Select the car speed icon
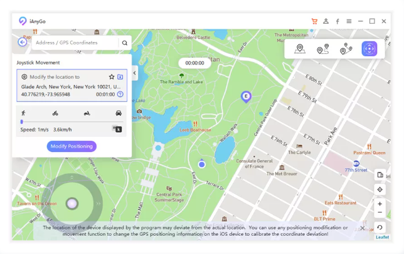The width and height of the screenshot is (404, 254). tap(119, 113)
